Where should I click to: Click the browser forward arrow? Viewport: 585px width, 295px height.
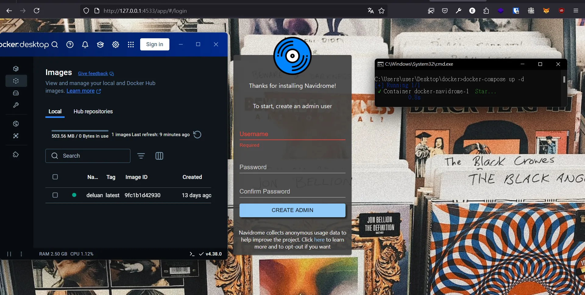pyautogui.click(x=23, y=11)
